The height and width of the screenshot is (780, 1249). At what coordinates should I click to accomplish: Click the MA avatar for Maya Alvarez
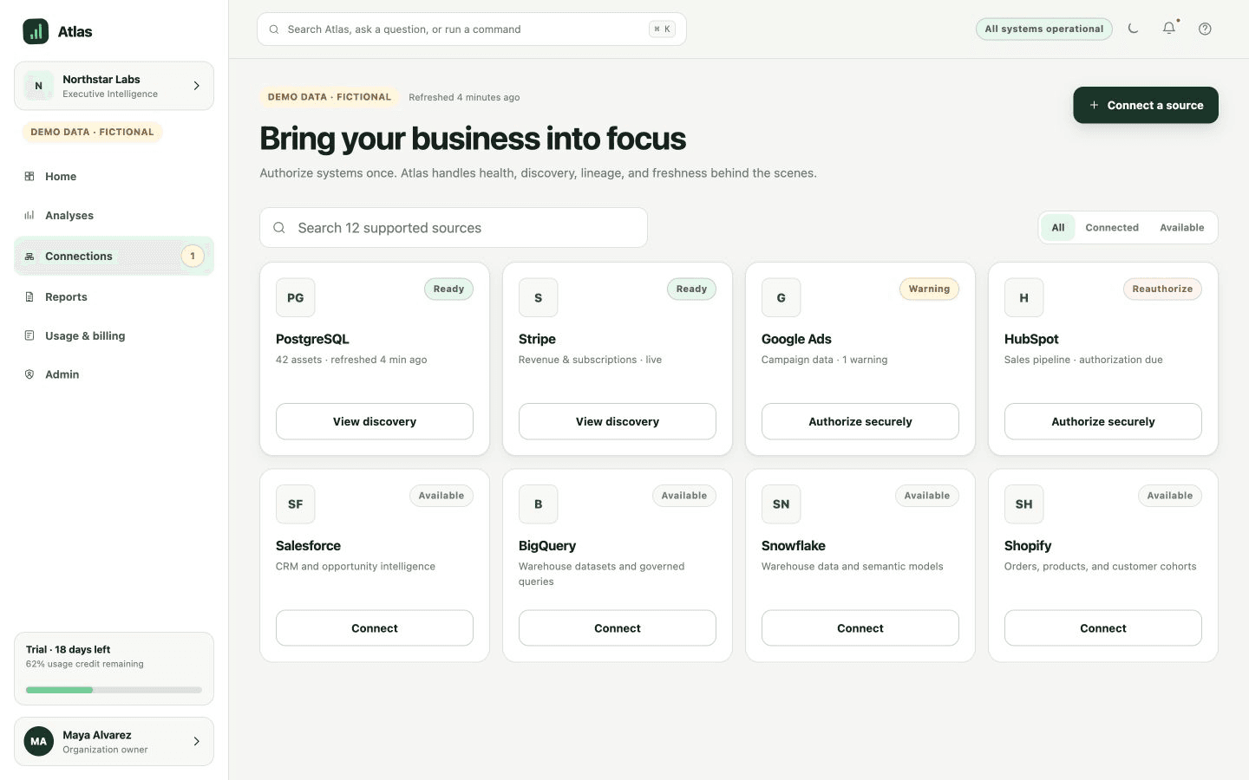pyautogui.click(x=39, y=741)
